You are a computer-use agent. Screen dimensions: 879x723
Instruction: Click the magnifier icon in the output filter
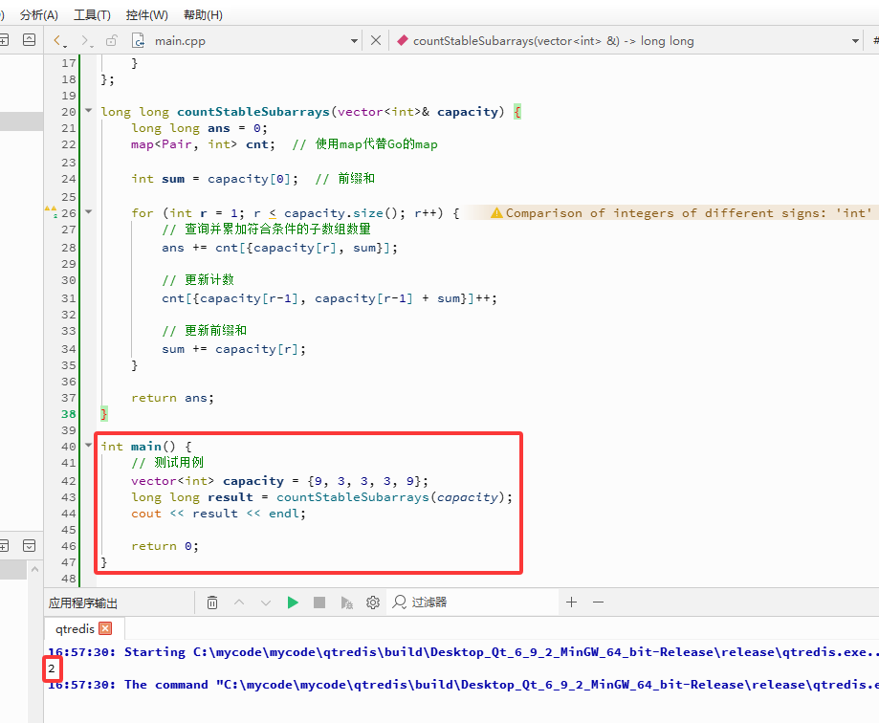399,602
